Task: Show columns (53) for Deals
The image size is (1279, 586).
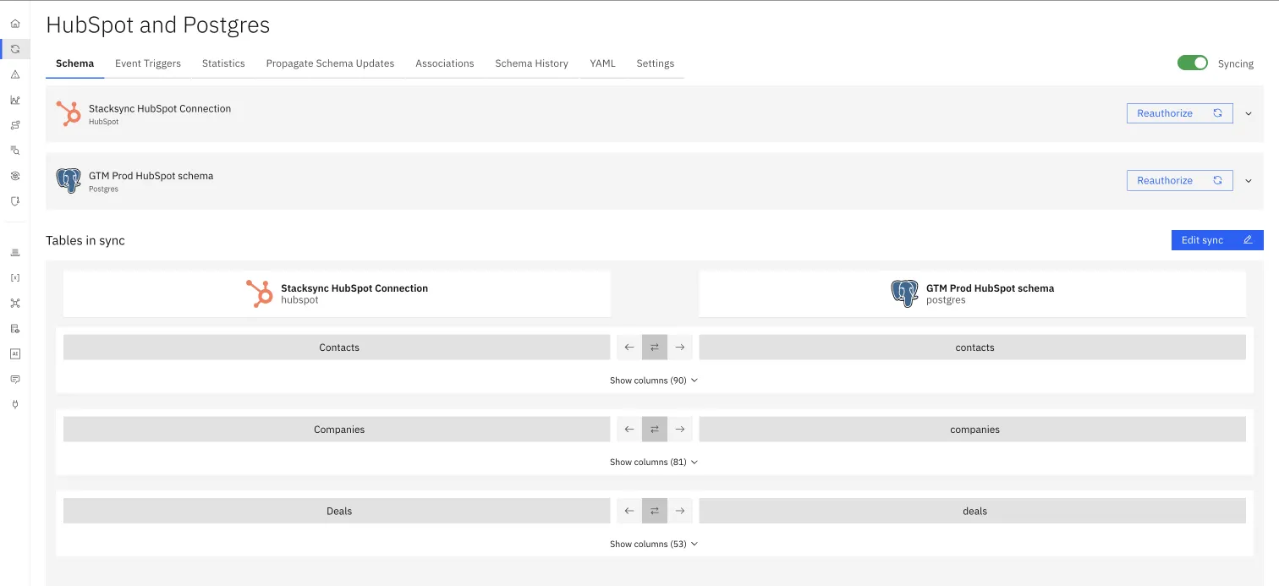Action: click(654, 544)
